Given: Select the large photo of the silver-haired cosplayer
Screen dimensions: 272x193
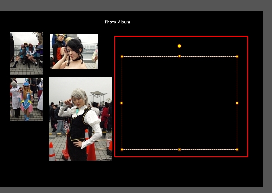Looking at the screenshot, I should click(80, 118).
